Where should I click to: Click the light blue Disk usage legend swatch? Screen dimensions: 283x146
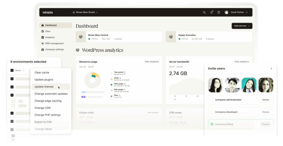click(x=111, y=91)
